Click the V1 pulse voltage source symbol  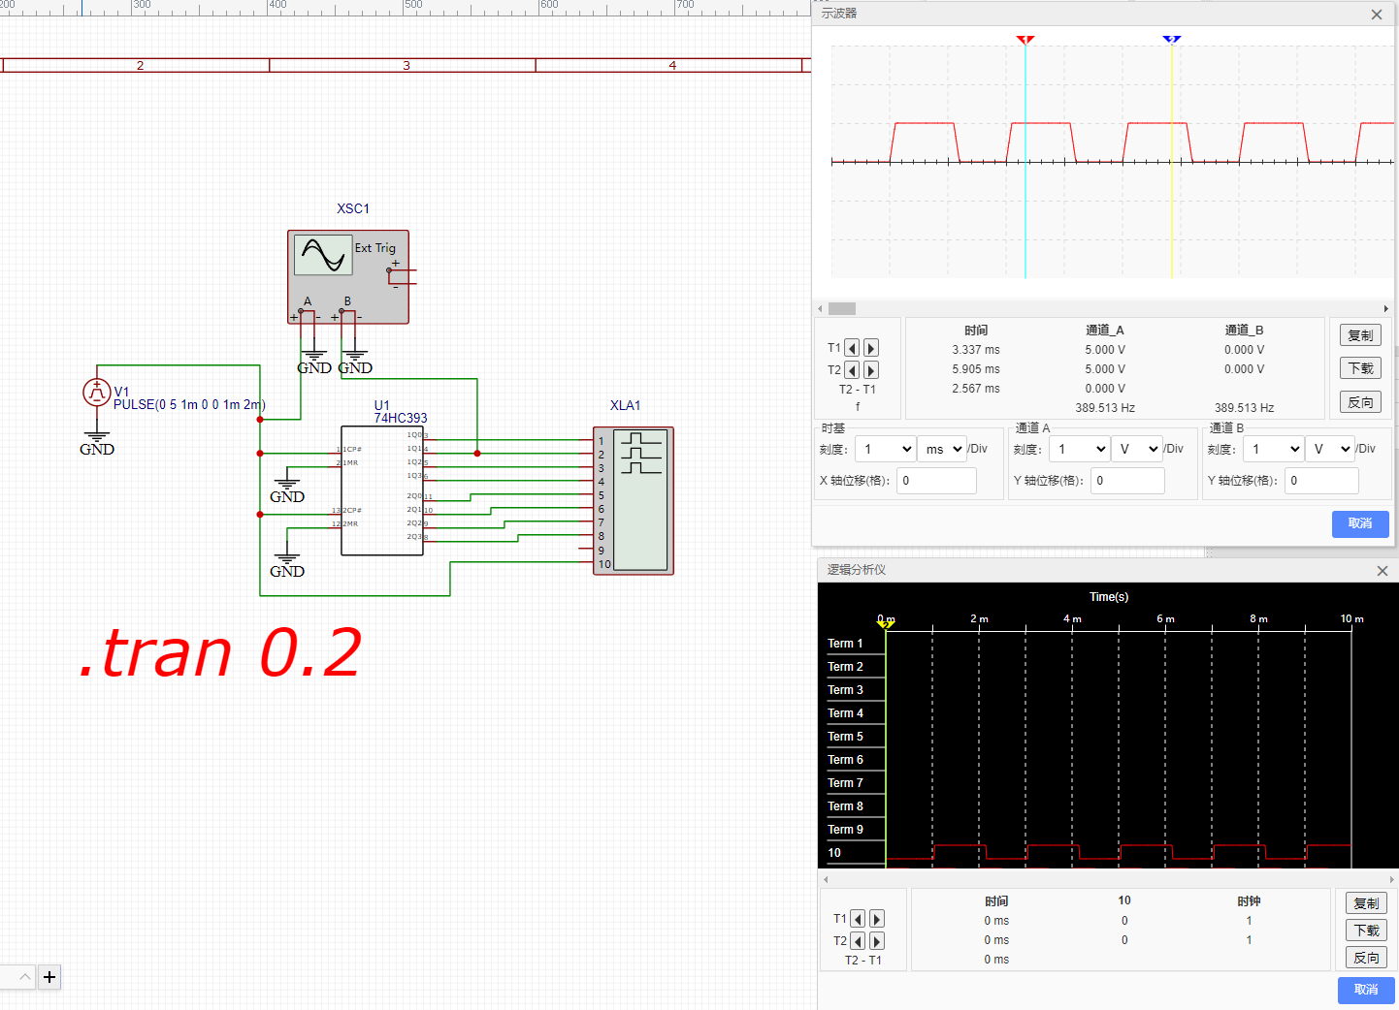(96, 392)
